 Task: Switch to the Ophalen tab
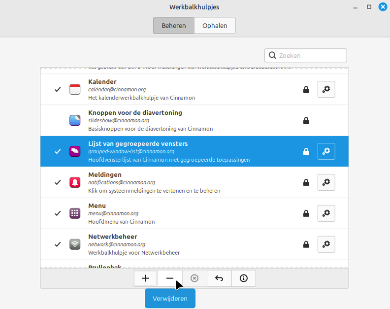[x=215, y=25]
